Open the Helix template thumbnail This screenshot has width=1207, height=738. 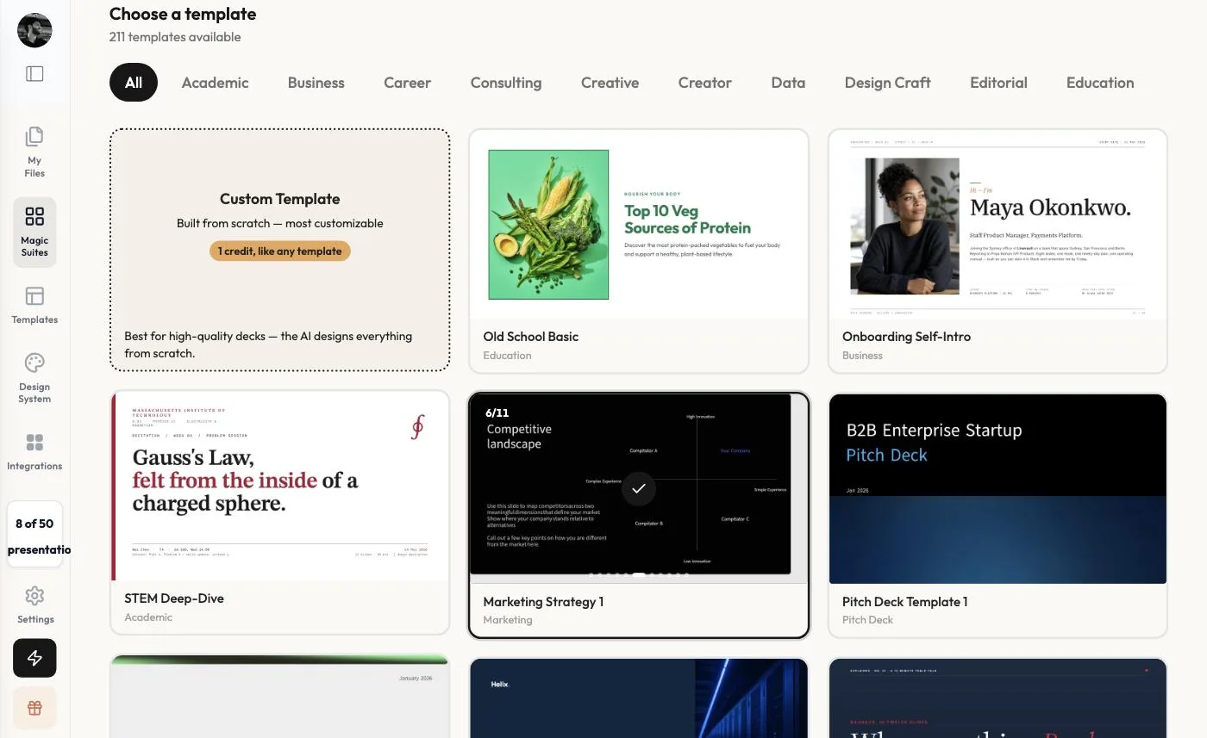tap(639, 698)
